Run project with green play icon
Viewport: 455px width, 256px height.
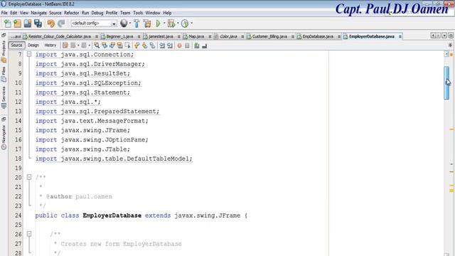click(159, 23)
